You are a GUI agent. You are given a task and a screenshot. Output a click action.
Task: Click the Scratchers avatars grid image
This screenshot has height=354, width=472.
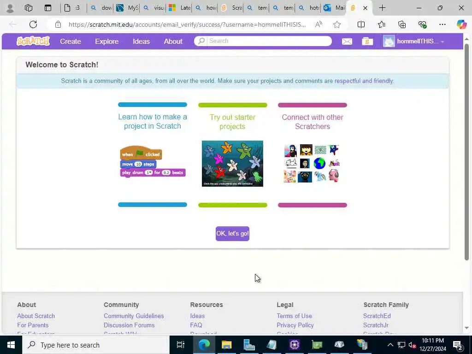pyautogui.click(x=312, y=163)
